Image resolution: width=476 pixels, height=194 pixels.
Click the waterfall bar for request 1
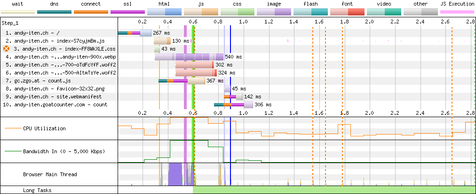135,33
